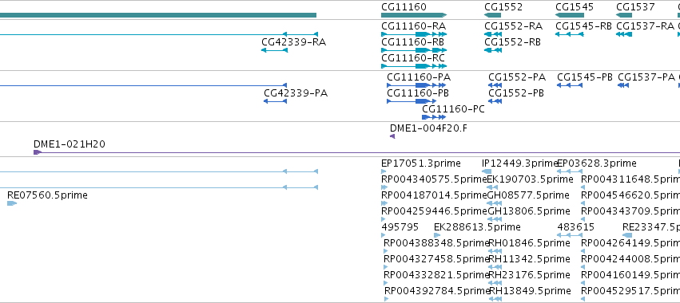The image size is (680, 303).
Task: Click the RH01846.5prime EST label
Action: 530,243
